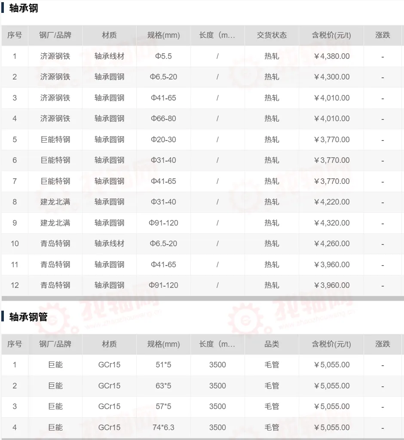Click GCr15 in the 51*5 row
Screen dimensions: 404x440
click(x=109, y=365)
